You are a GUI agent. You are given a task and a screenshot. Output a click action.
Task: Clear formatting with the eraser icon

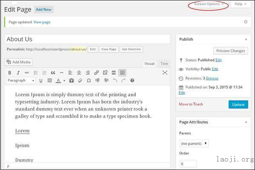click(80, 81)
